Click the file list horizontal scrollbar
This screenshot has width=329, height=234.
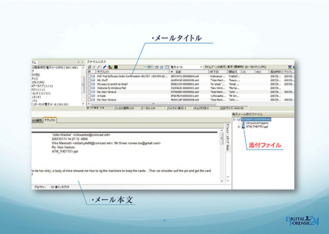(154, 103)
